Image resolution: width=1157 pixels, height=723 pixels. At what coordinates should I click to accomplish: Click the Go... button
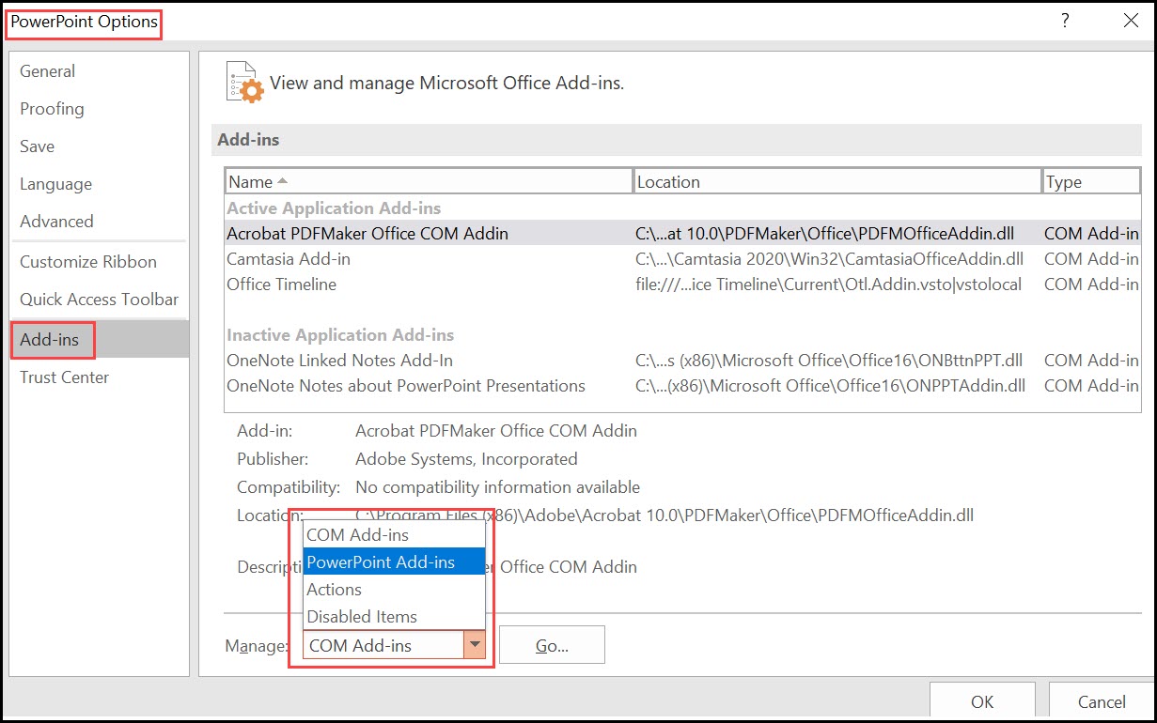pyautogui.click(x=552, y=645)
